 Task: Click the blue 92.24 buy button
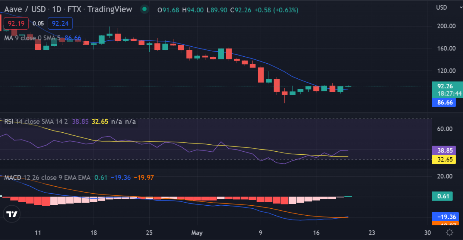tap(60, 24)
